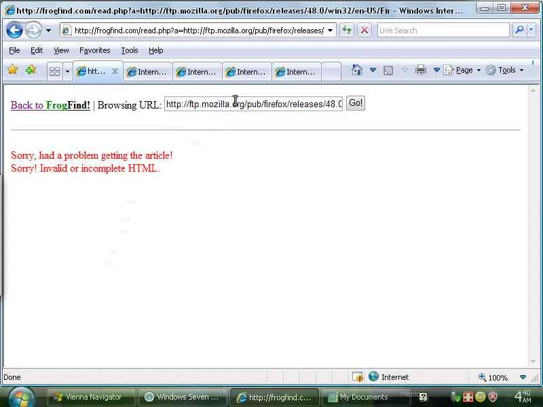Open Favorites Center star icon
Screen dimensions: 543x407
click(13, 70)
